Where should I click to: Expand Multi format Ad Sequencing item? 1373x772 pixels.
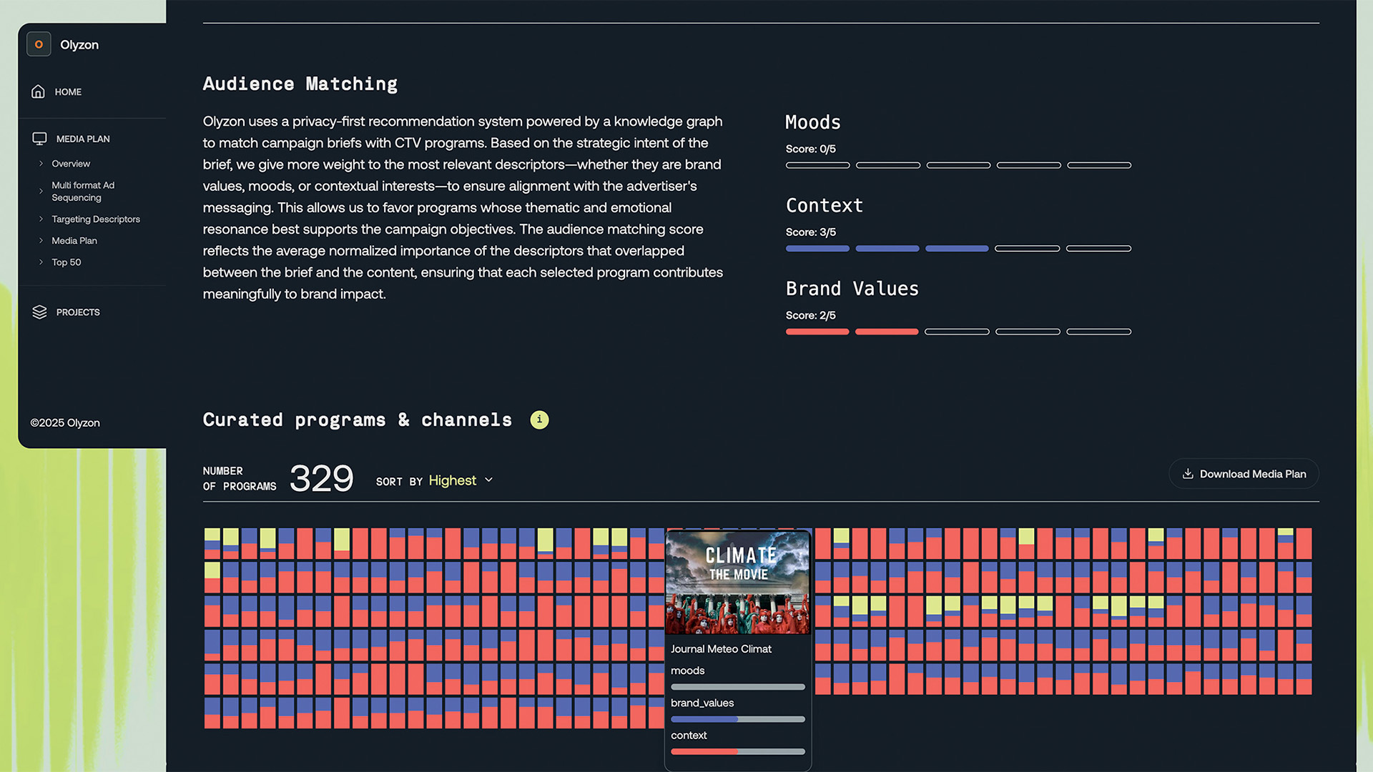coord(82,192)
